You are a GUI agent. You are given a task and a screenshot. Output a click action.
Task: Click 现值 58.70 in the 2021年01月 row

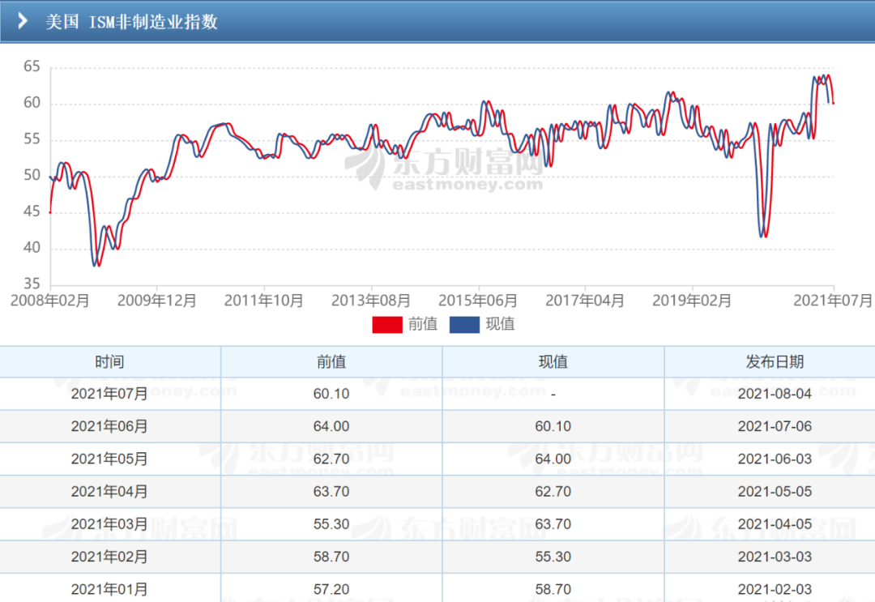tap(553, 589)
